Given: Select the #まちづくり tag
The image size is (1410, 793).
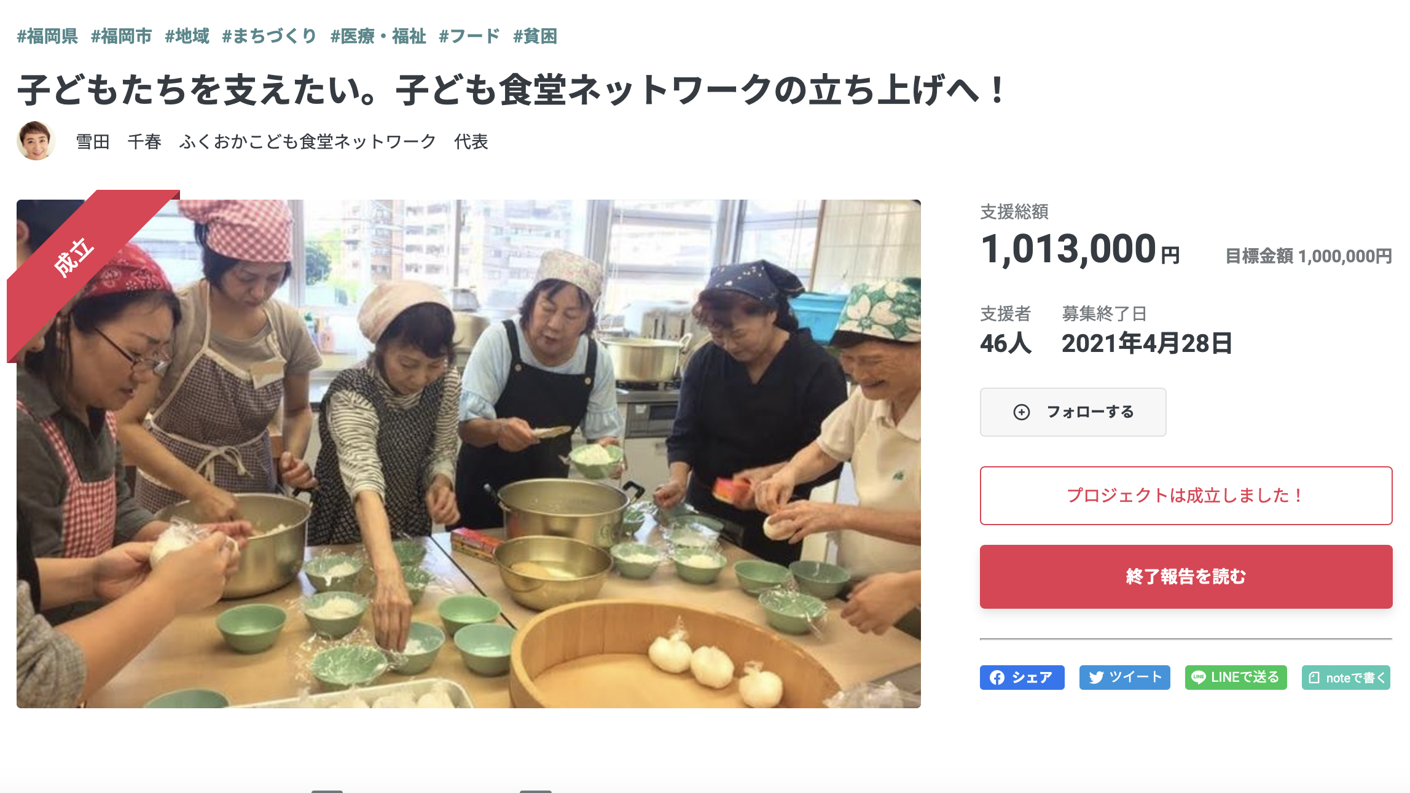Looking at the screenshot, I should pyautogui.click(x=269, y=36).
